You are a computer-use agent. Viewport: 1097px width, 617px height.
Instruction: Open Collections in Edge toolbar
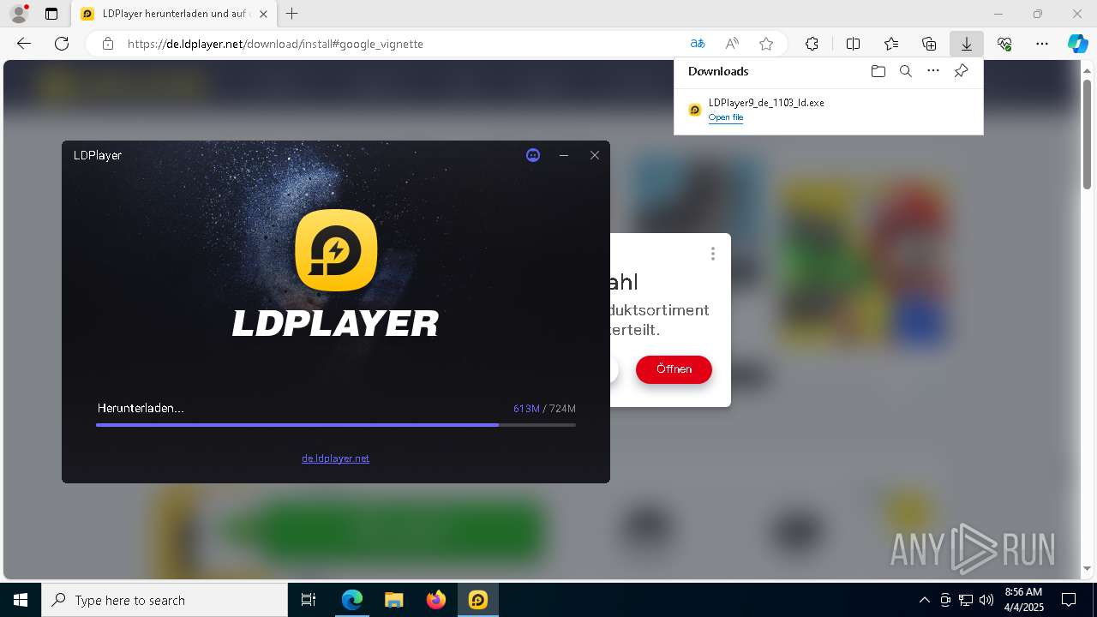pyautogui.click(x=929, y=44)
